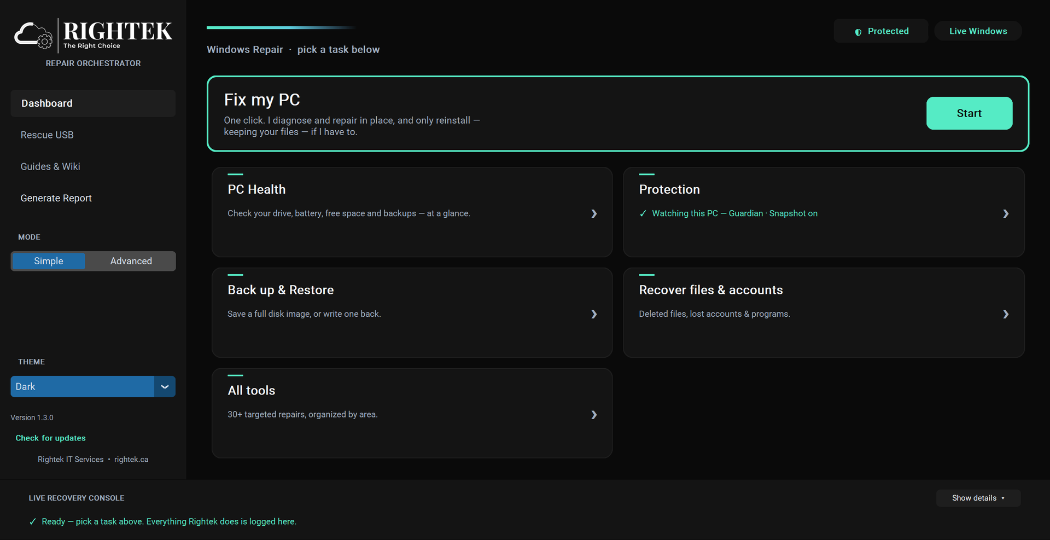Click the Ready status message in console
1050x540 pixels.
point(169,521)
